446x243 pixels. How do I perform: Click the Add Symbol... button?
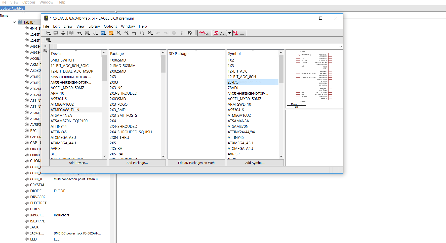[255, 163]
